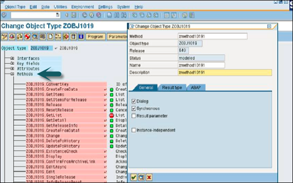
Task: Switch to the General tab
Action: (146, 87)
